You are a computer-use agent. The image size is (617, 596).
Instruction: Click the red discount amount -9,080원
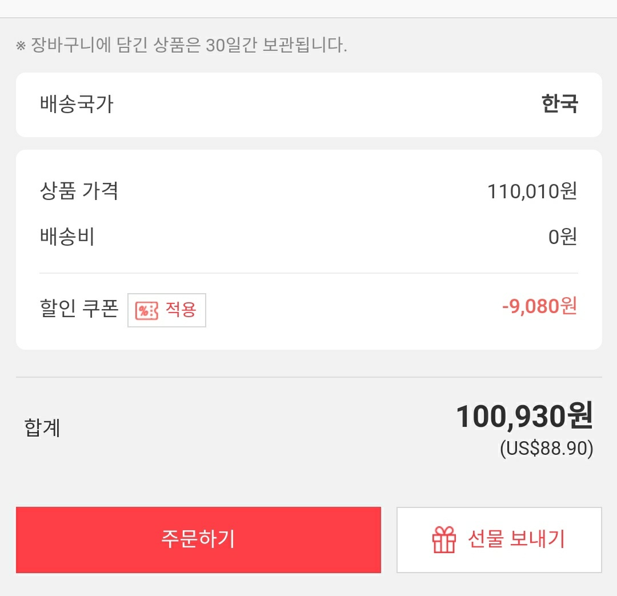539,307
